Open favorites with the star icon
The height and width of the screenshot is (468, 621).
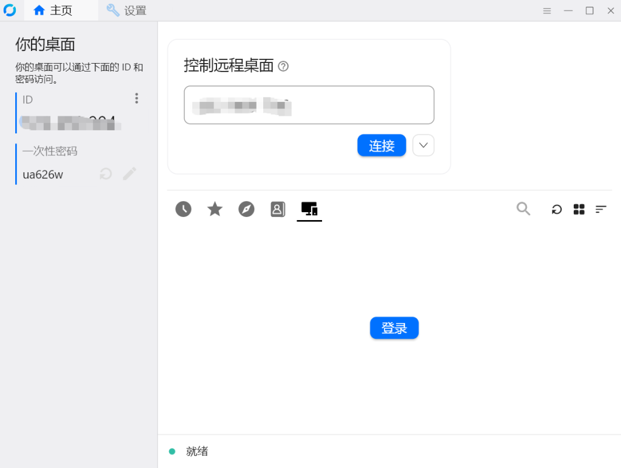coord(215,209)
